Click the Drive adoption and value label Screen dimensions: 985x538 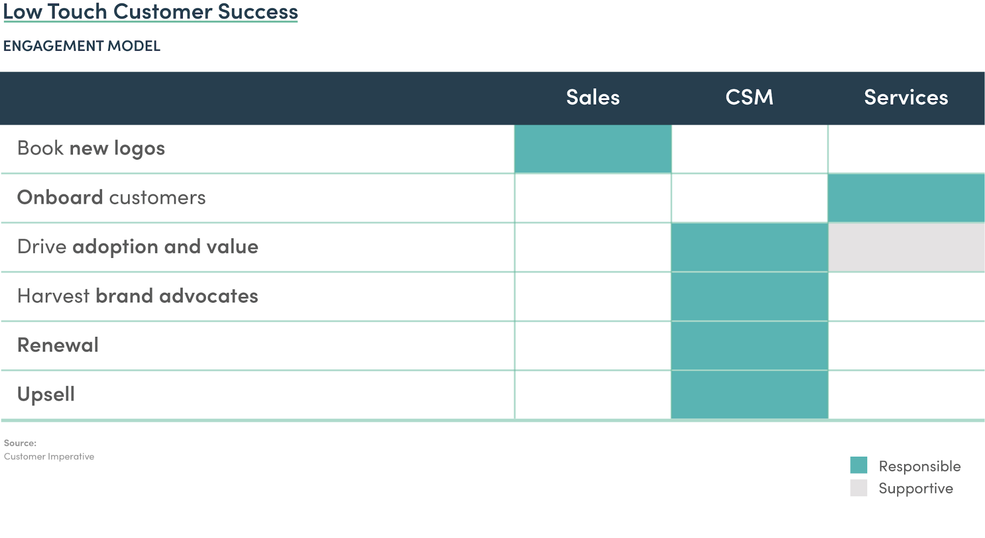point(137,247)
